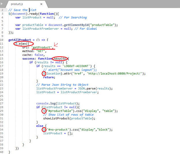Click '$.ajax({' on line 11
Viewport: 180px width, 154px height.
click(x=22, y=44)
